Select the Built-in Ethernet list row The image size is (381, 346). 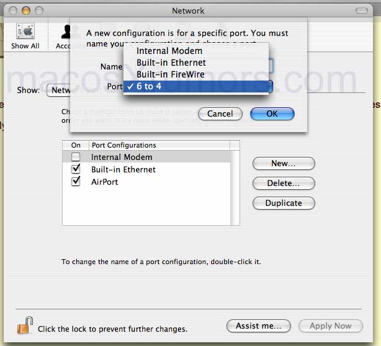point(146,169)
